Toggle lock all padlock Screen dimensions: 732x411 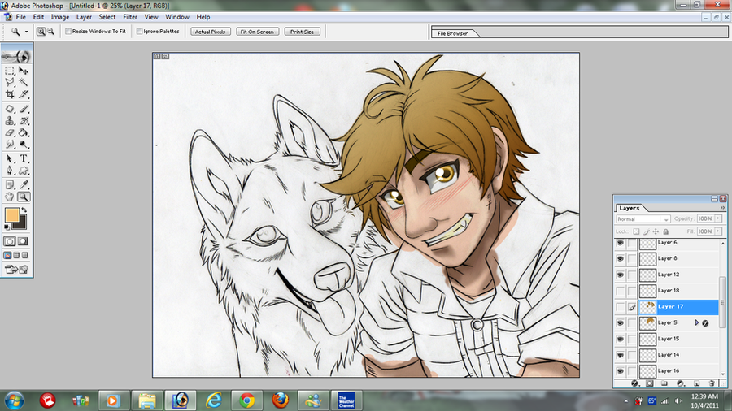(x=666, y=231)
